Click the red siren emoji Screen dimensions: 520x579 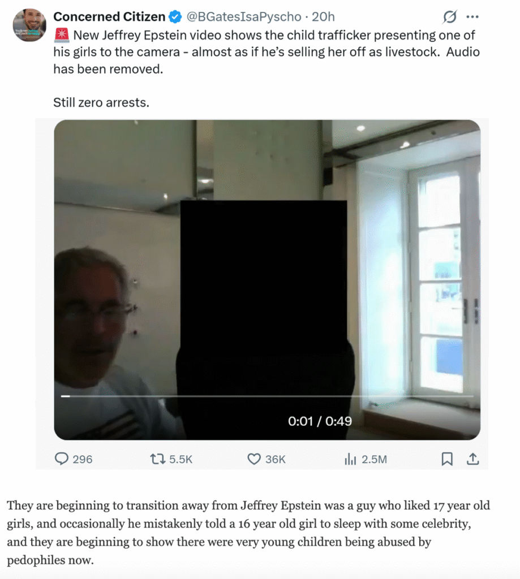point(62,35)
